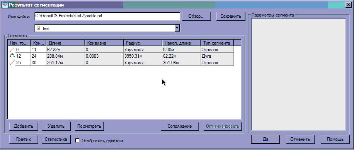Select the Дуга row radius cell 3950.31м
The width and height of the screenshot is (354, 150).
(143, 56)
